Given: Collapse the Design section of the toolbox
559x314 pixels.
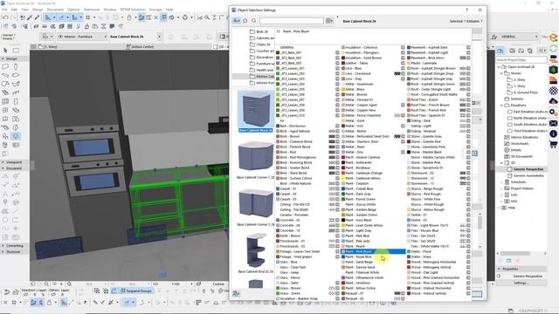Looking at the screenshot, I should point(3,58).
